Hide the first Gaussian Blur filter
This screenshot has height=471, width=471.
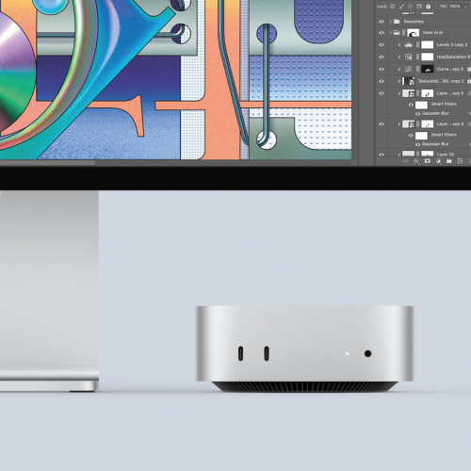pyautogui.click(x=417, y=114)
